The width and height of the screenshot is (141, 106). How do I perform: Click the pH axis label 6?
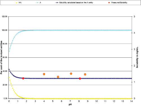tap(61, 101)
